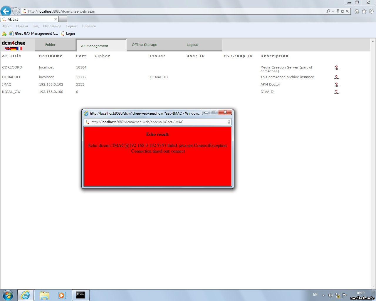The width and height of the screenshot is (376, 301).
Task: Select the French flag language icon
Action: 20,49
